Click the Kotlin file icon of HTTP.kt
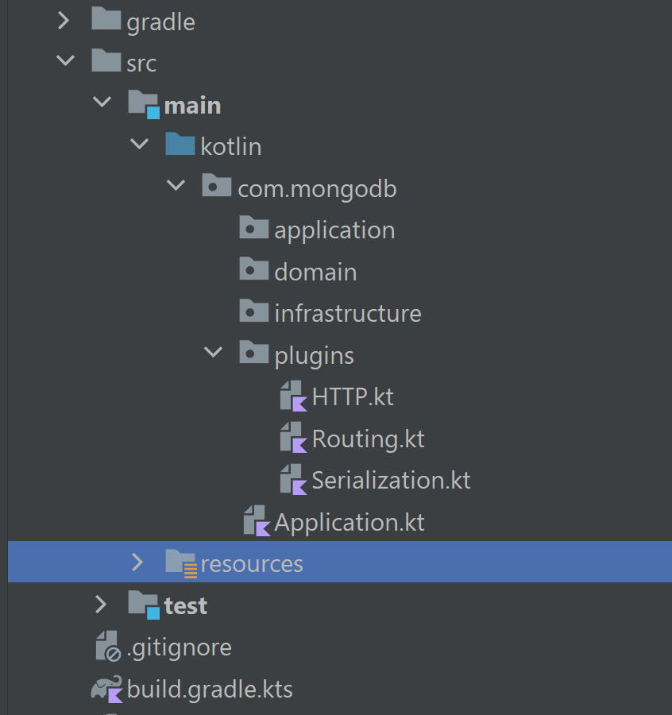Image resolution: width=672 pixels, height=715 pixels. pos(292,396)
